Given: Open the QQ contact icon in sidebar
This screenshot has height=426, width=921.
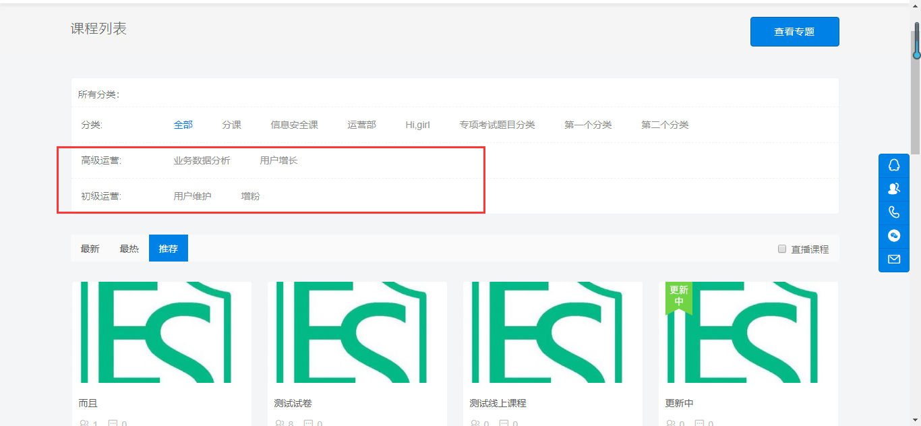Looking at the screenshot, I should tap(894, 165).
